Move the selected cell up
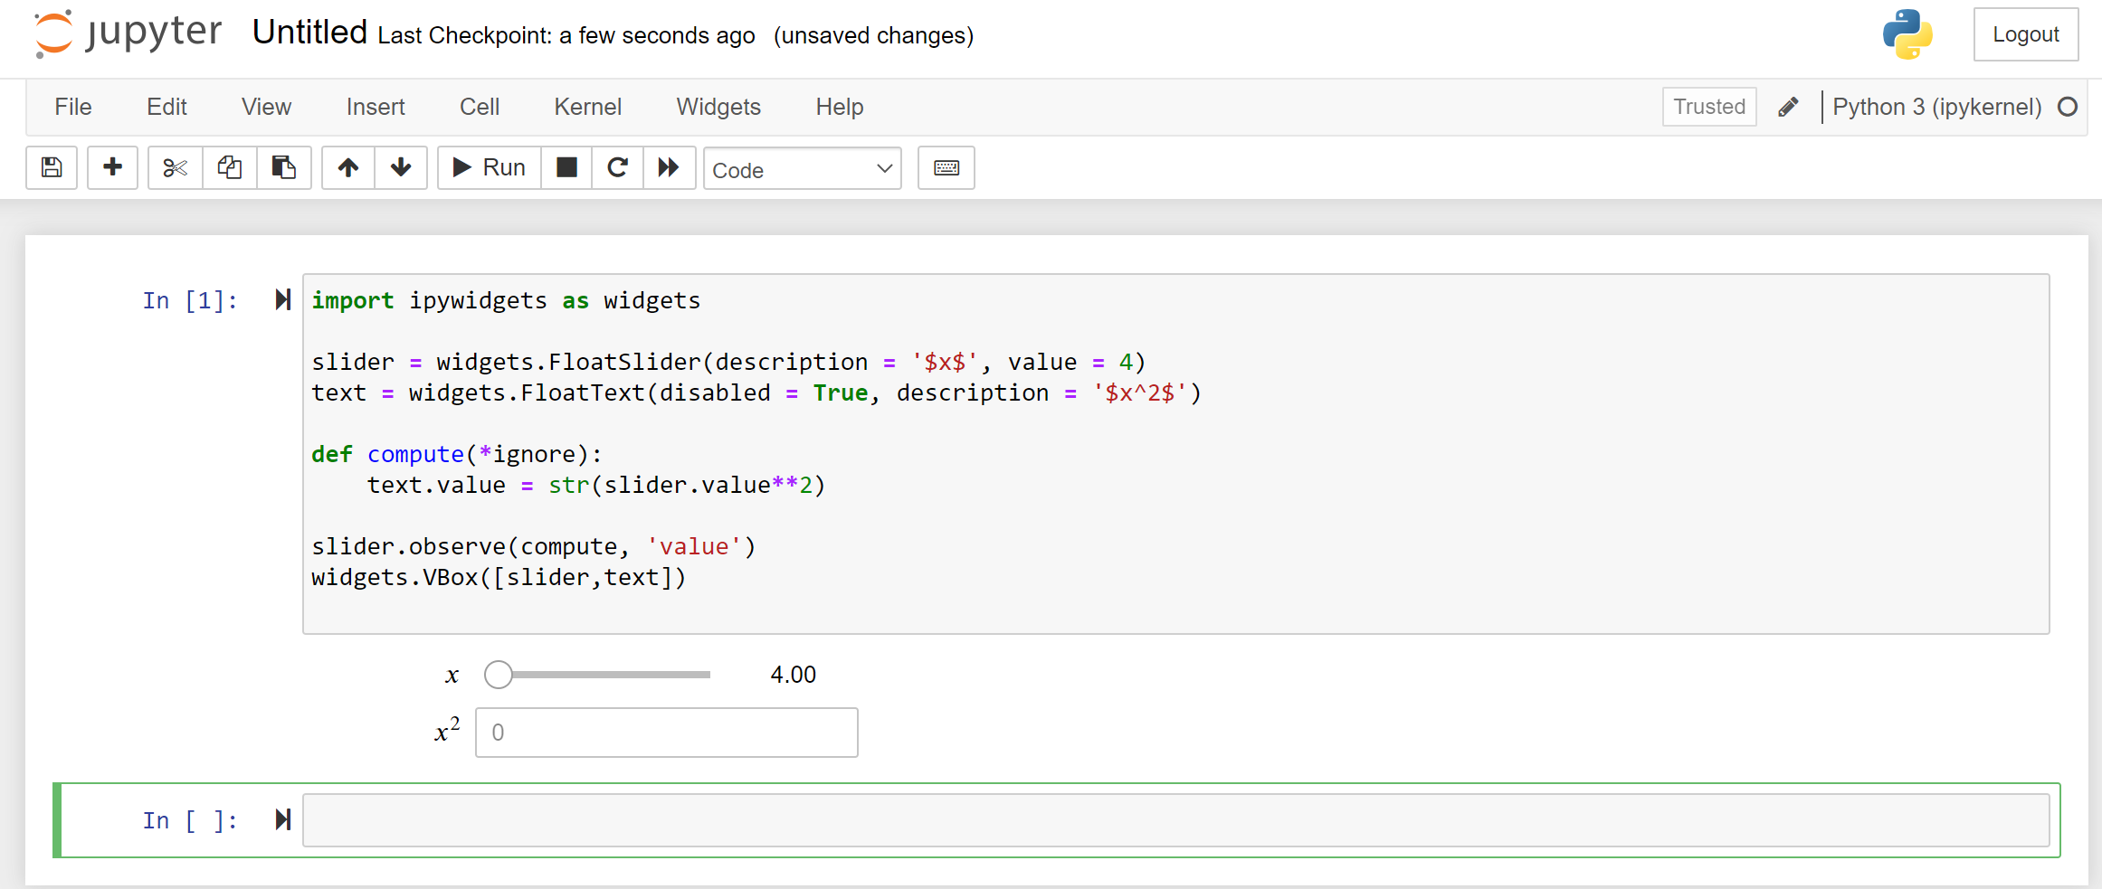Viewport: 2102px width, 889px height. [347, 167]
